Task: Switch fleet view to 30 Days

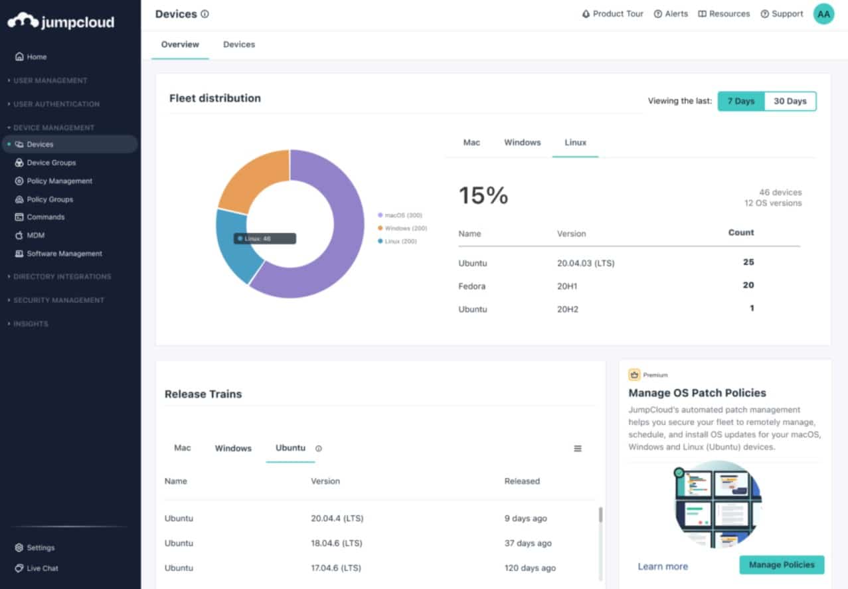Action: point(790,101)
